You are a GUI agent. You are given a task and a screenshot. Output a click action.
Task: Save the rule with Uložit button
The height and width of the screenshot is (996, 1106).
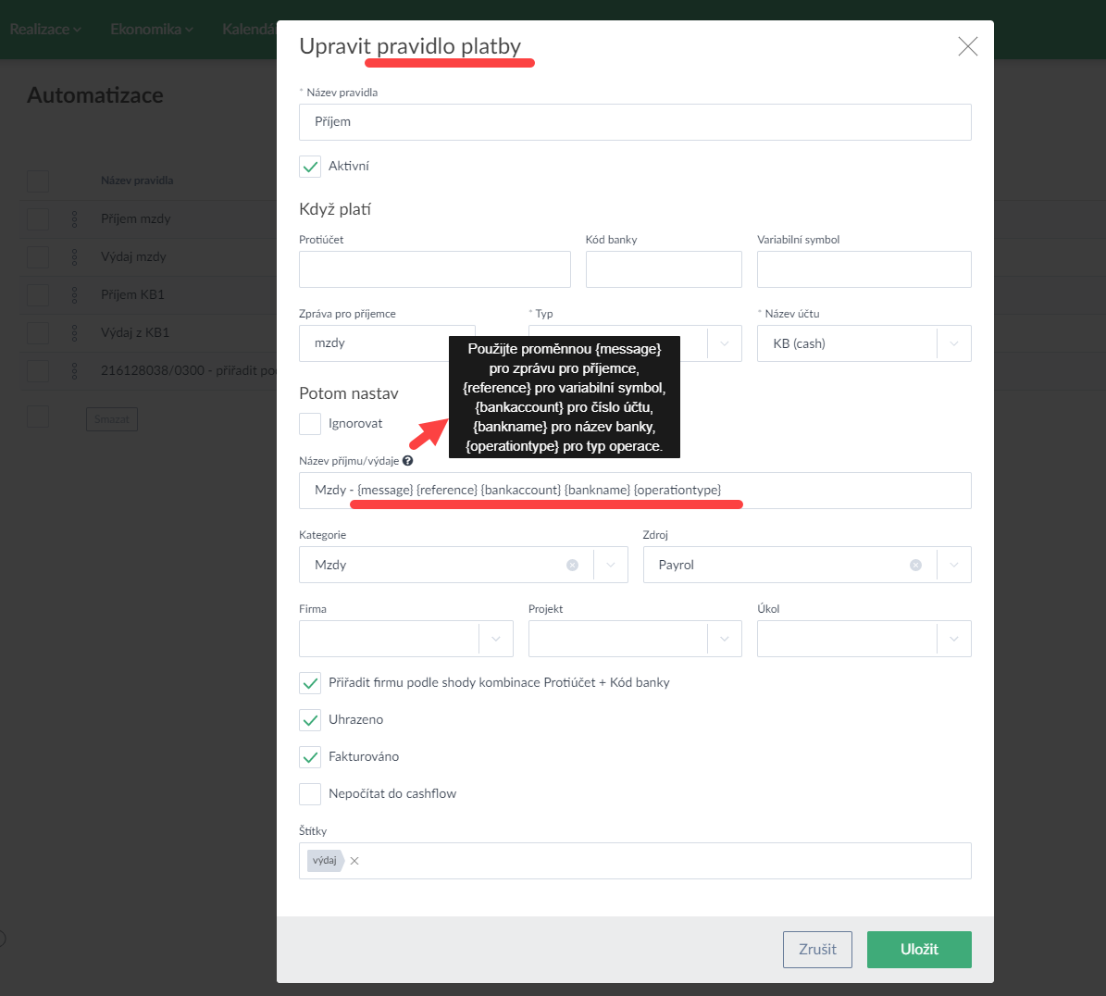click(x=918, y=950)
